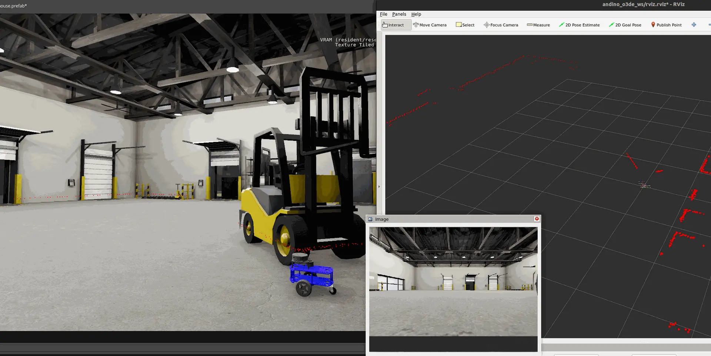The width and height of the screenshot is (711, 356).
Task: Pick the Measure tool
Action: coord(538,25)
